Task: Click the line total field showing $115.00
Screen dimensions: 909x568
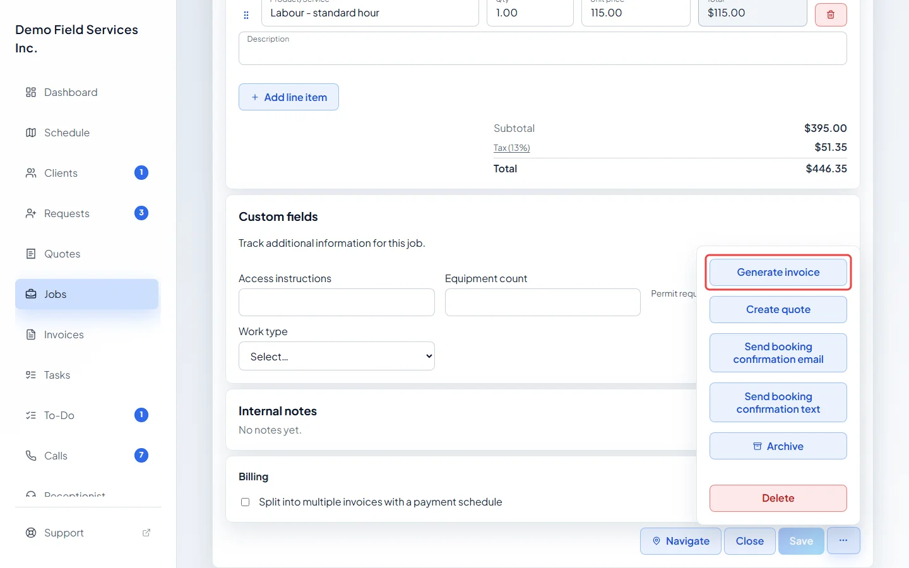Action: click(752, 13)
